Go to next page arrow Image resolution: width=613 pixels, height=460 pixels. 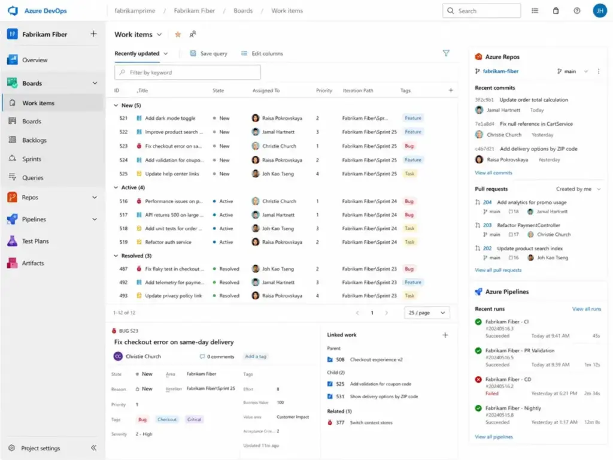386,313
